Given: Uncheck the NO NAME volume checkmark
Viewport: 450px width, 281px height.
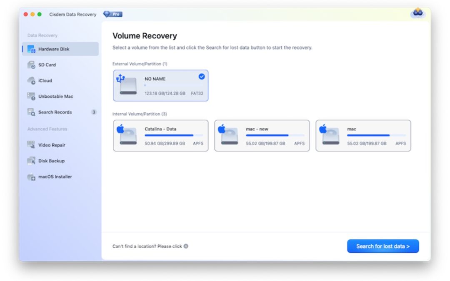Looking at the screenshot, I should [202, 77].
